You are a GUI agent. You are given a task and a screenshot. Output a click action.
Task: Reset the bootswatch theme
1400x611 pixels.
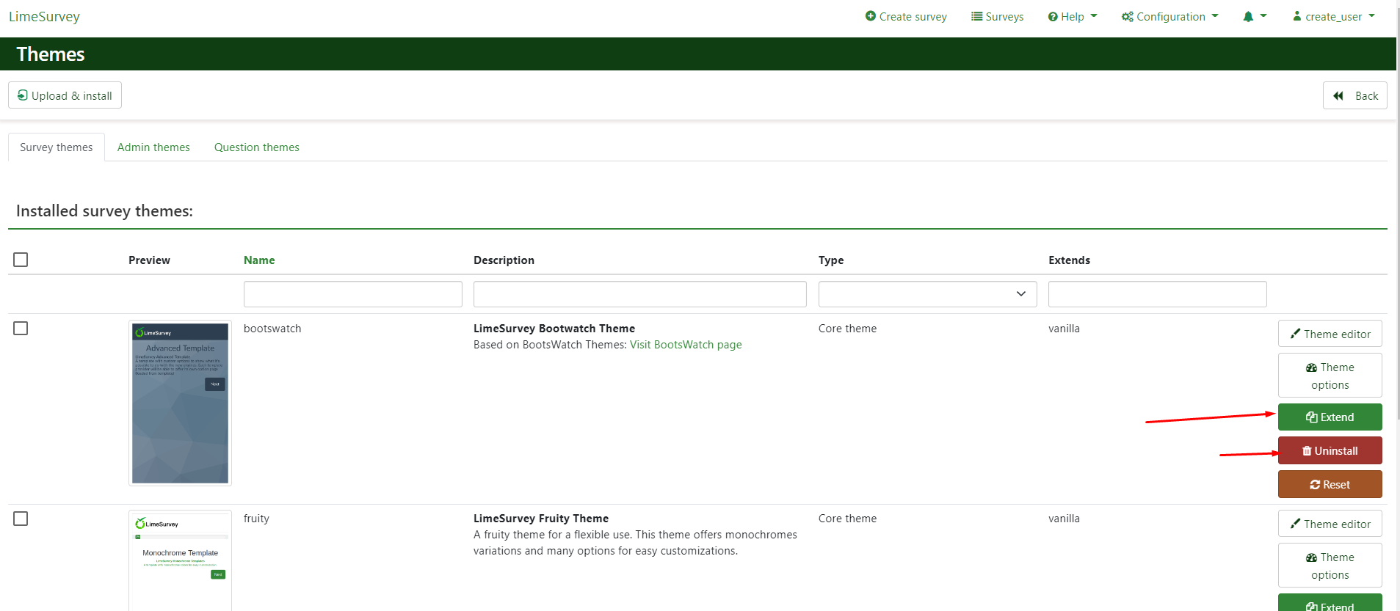(x=1330, y=485)
